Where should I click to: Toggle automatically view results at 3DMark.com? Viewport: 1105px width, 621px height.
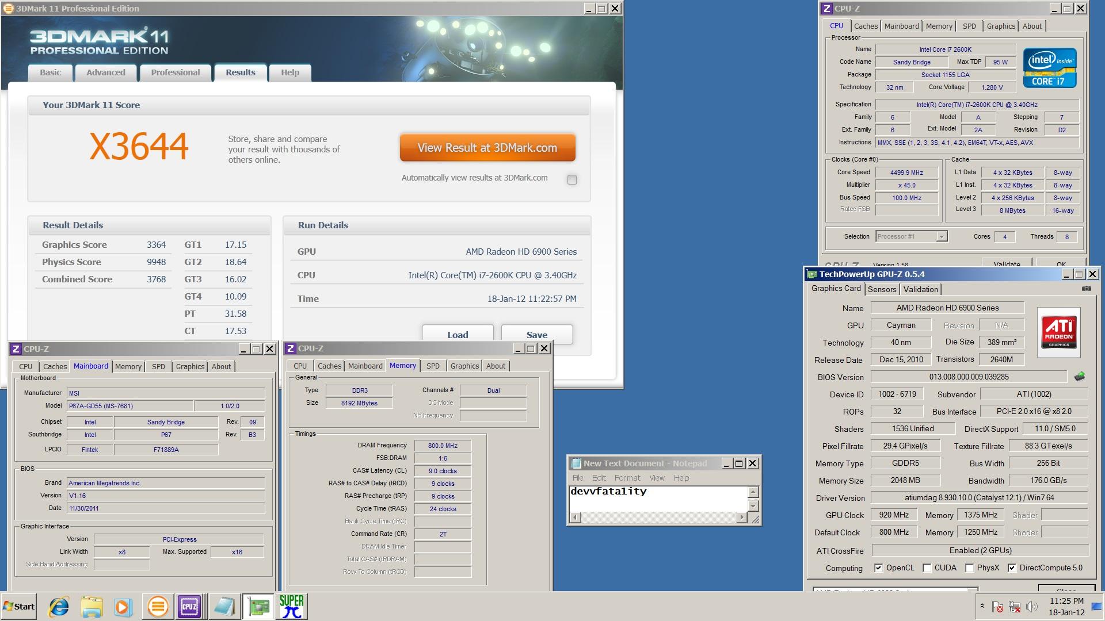(571, 179)
